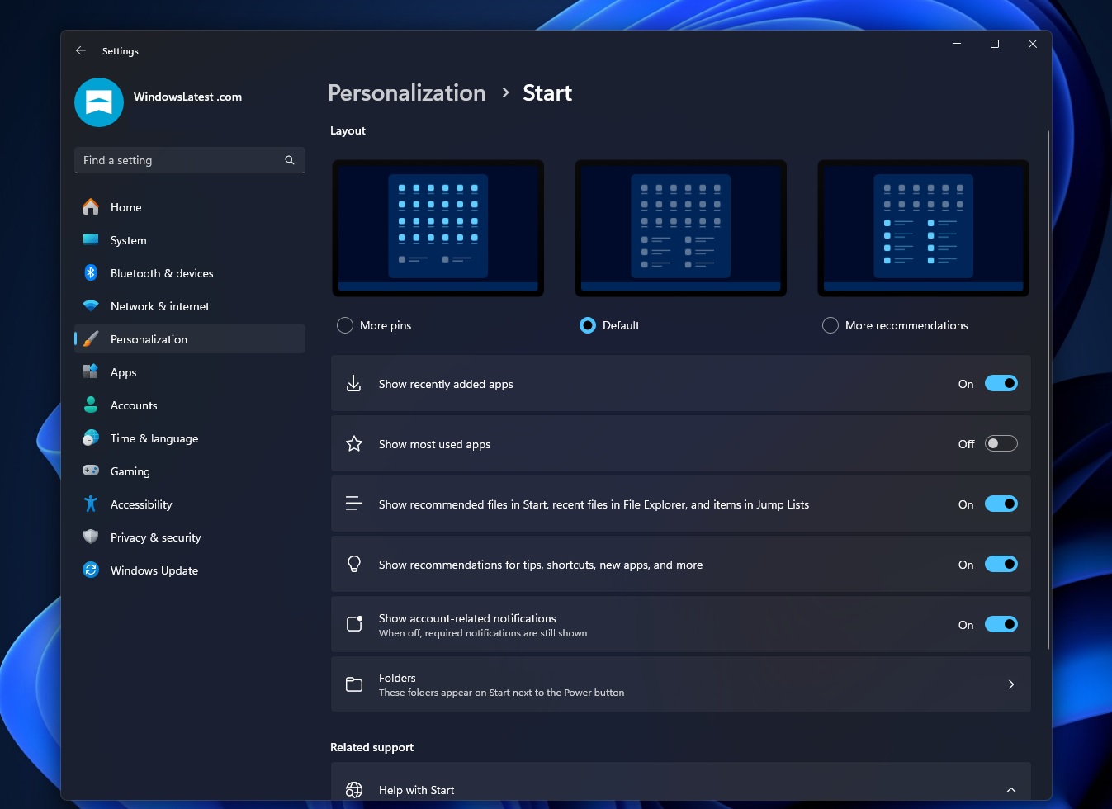
Task: Open Accessibility settings
Action: click(x=190, y=504)
